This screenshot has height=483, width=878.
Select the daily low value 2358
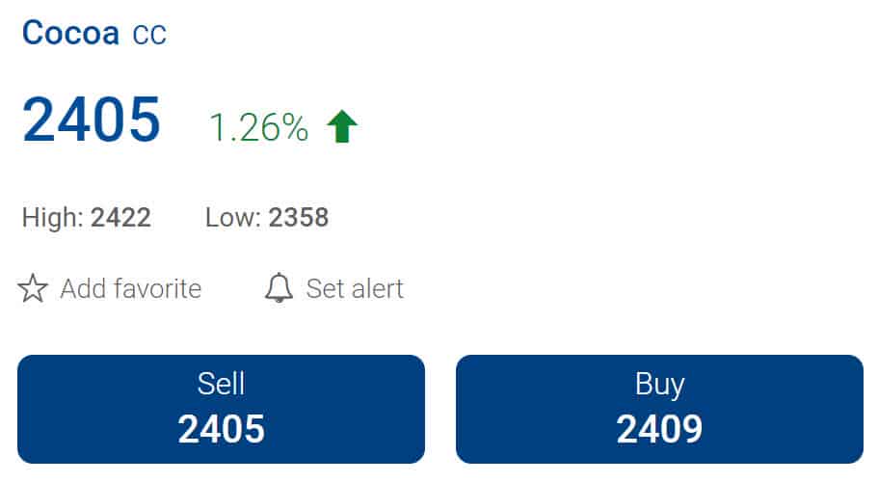click(299, 218)
